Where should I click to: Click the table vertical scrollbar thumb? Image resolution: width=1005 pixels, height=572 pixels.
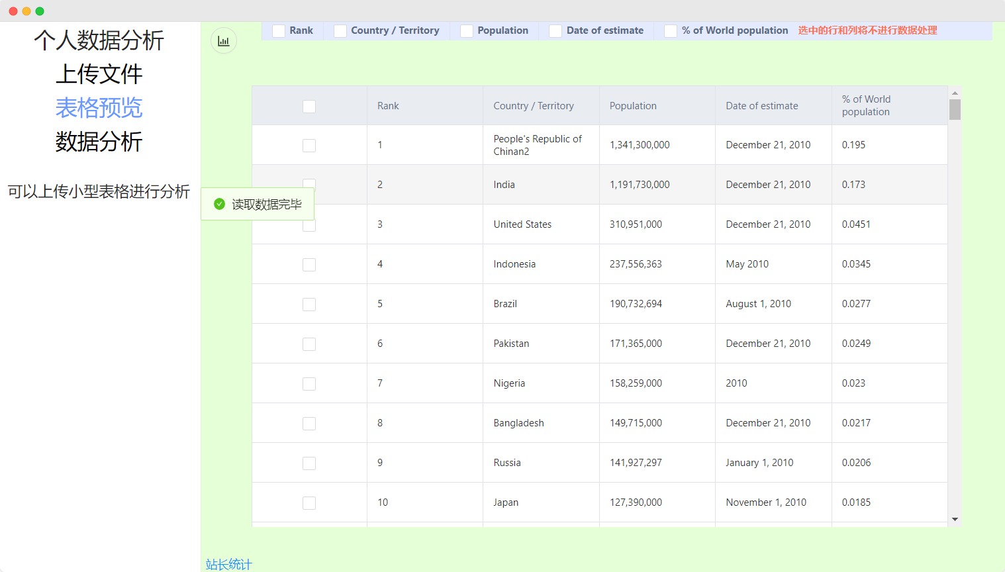[x=955, y=109]
